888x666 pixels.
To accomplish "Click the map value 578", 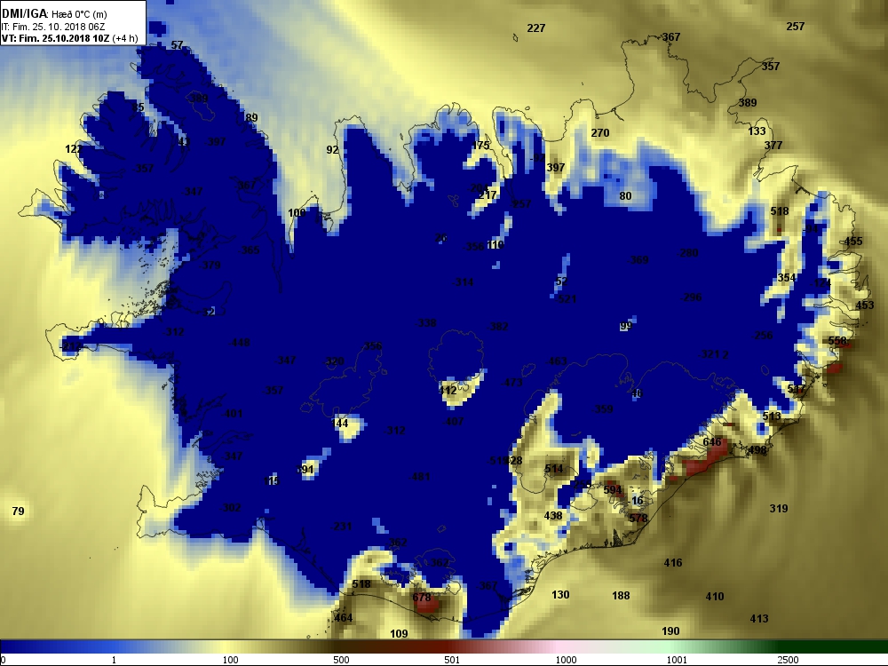I will (x=638, y=518).
